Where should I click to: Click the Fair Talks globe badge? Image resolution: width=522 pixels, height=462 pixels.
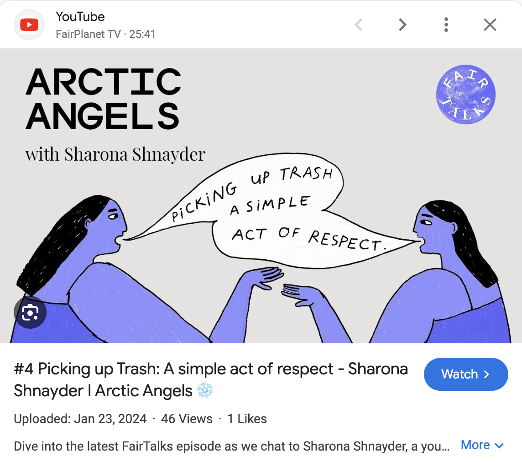[x=466, y=94]
